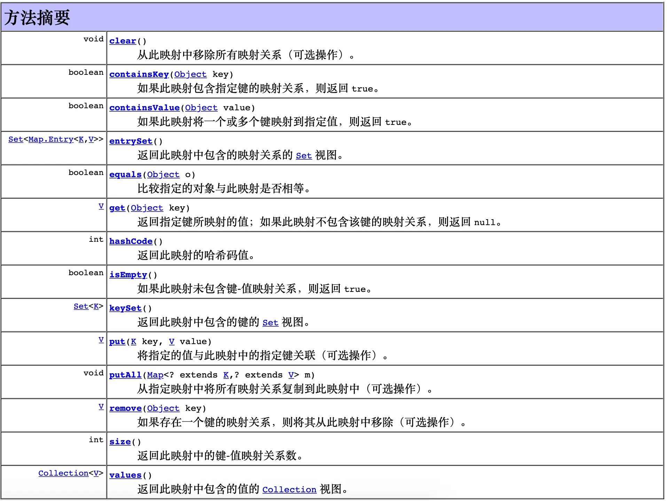This screenshot has height=501, width=667.
Task: Open the clear method link
Action: pyautogui.click(x=123, y=41)
